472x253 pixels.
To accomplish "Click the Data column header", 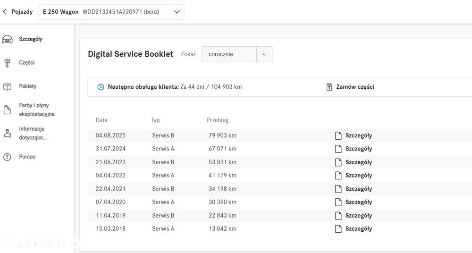I will 101,120.
